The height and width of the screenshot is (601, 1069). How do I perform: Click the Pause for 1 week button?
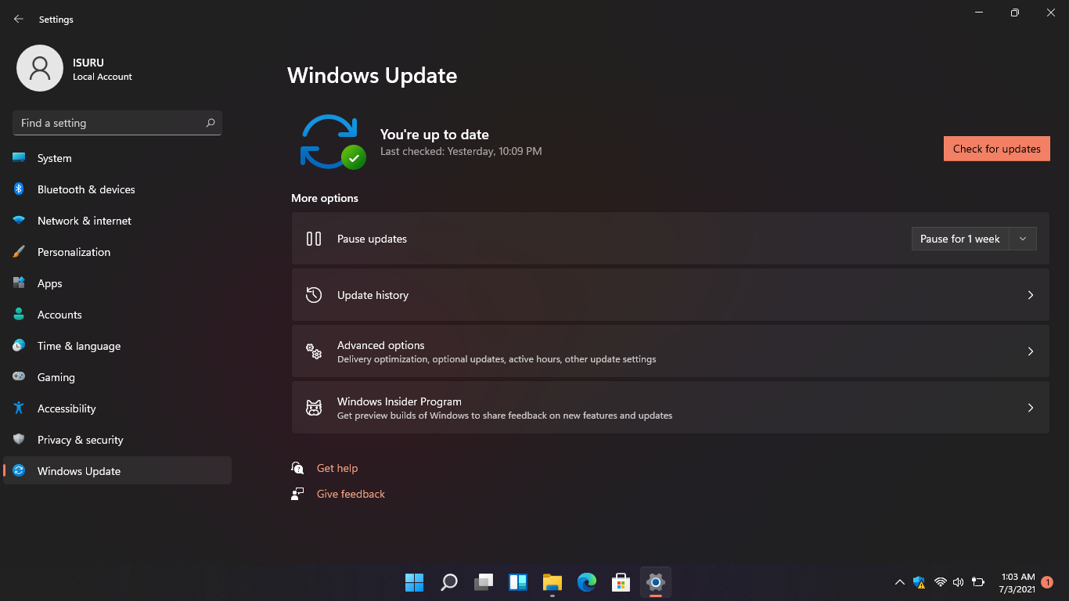click(960, 239)
